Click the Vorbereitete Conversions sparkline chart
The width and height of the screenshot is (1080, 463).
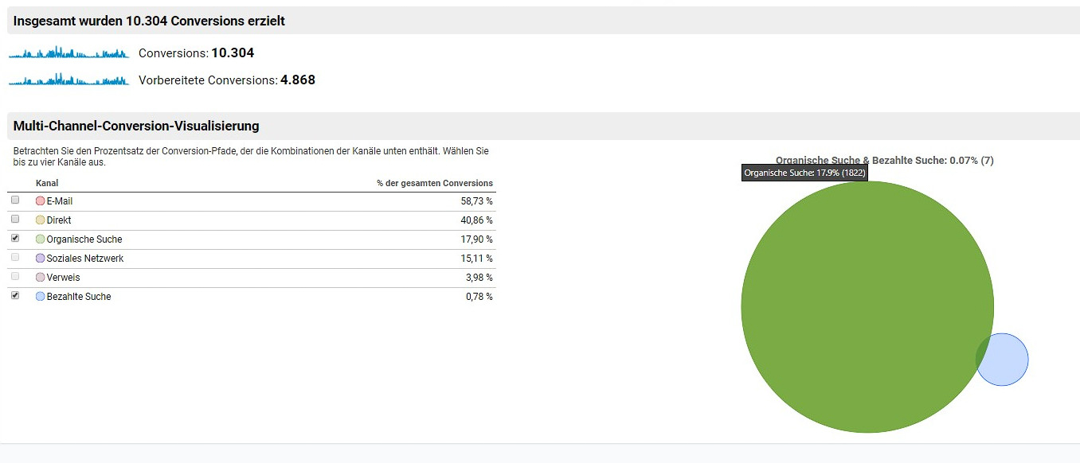pos(68,80)
